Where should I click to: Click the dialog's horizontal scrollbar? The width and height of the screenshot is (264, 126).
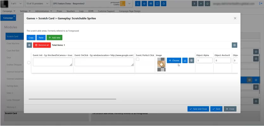point(72,99)
